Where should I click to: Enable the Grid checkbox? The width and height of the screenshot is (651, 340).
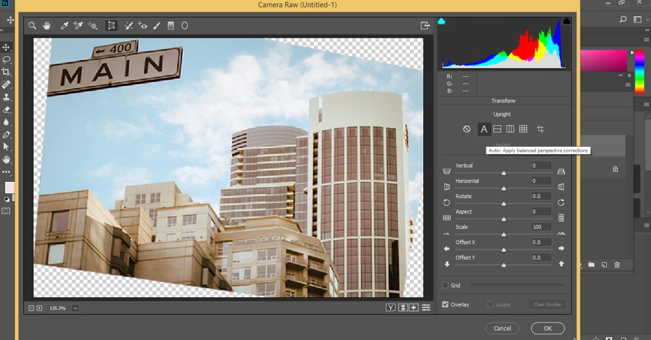coord(445,285)
